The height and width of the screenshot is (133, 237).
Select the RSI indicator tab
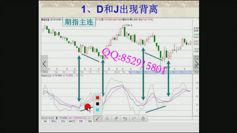81,121
